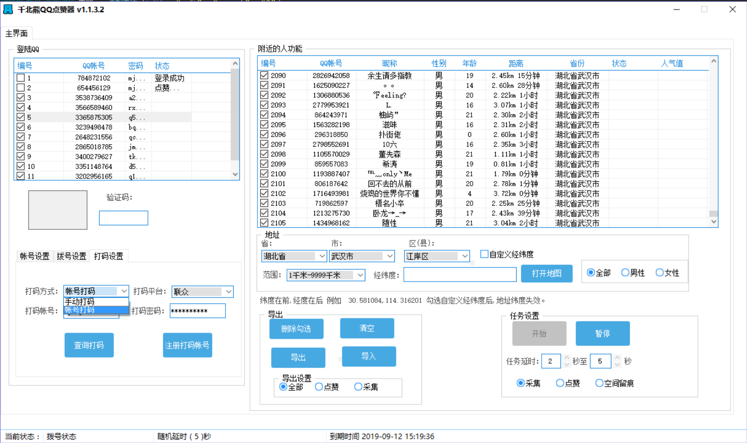747x443 pixels.
Task: Uncheck account row 5 with 3365875305
Action: [x=20, y=117]
